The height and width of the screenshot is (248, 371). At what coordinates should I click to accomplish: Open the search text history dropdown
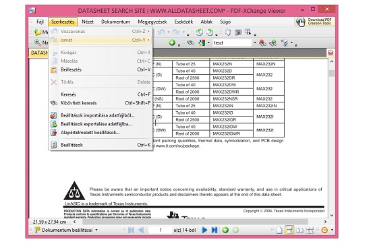(x=255, y=42)
